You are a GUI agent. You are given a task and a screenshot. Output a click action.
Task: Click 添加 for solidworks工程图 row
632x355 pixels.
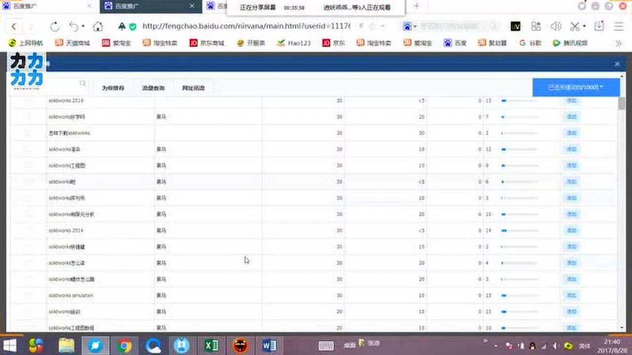pos(571,166)
